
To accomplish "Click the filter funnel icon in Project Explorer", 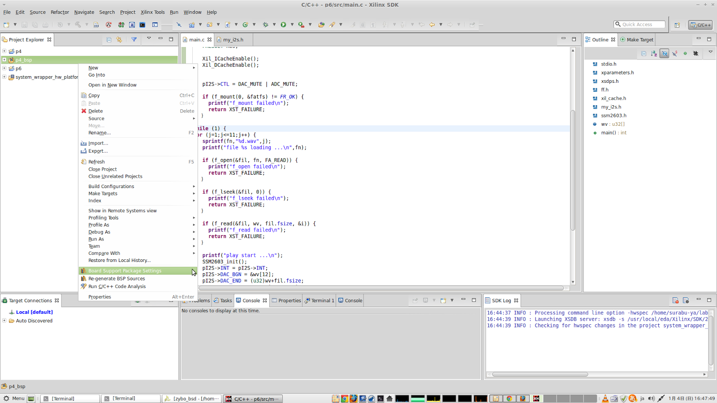I will click(134, 39).
